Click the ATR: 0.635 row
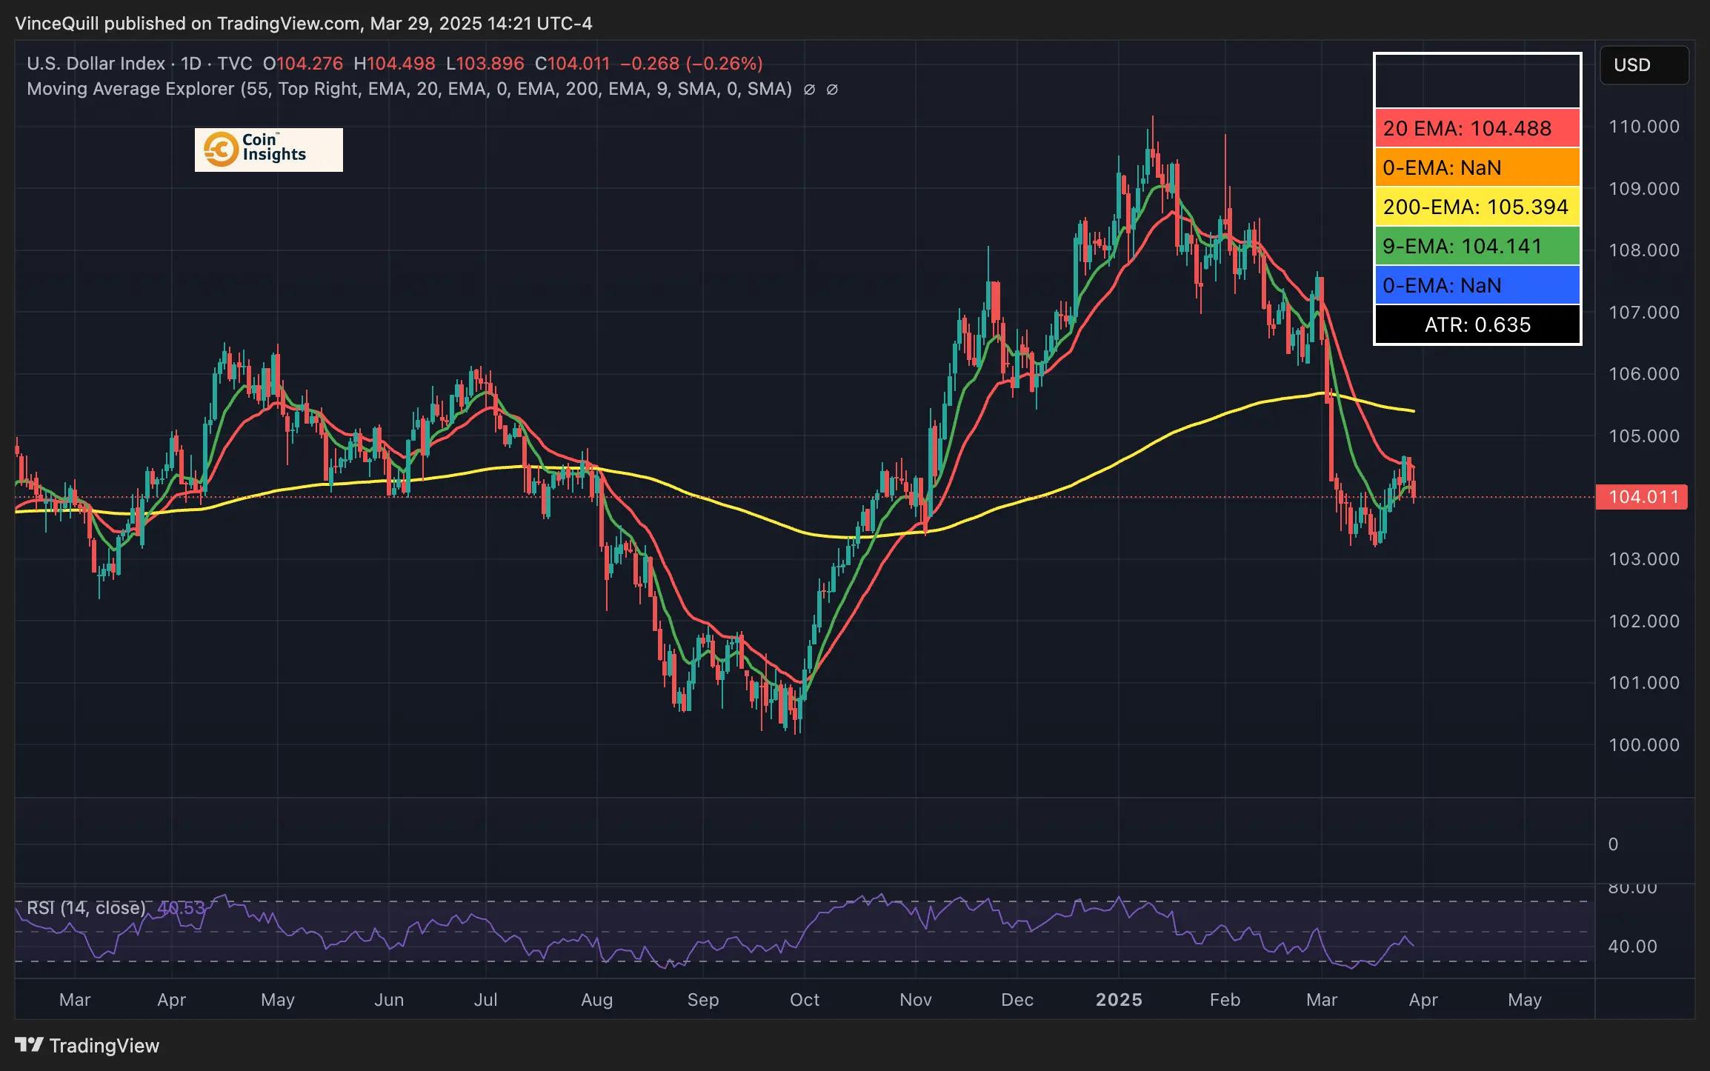 [x=1477, y=324]
